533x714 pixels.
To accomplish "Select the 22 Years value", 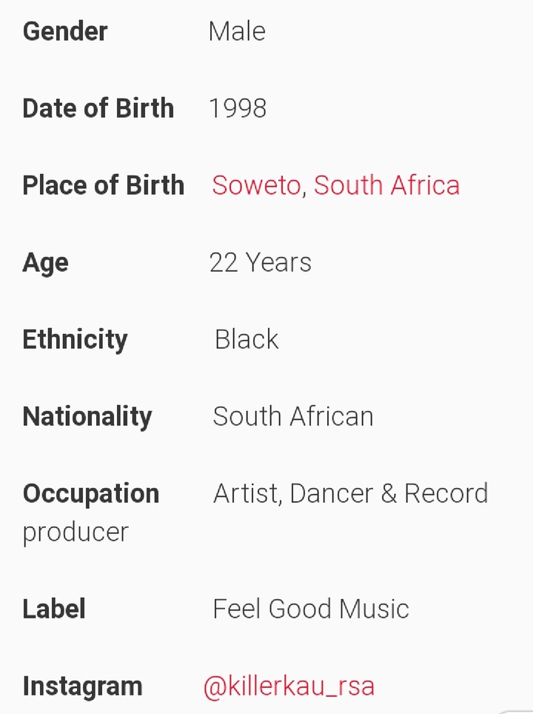I will pos(261,262).
